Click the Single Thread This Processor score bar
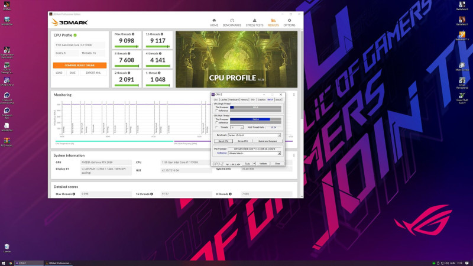This screenshot has width=473, height=266. [255, 107]
